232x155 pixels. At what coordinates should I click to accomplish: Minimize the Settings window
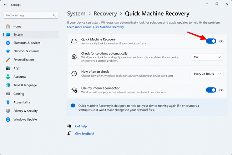point(207,4)
